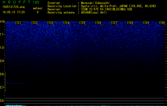Click the meteor count value 0

pyautogui.click(x=38, y=12)
